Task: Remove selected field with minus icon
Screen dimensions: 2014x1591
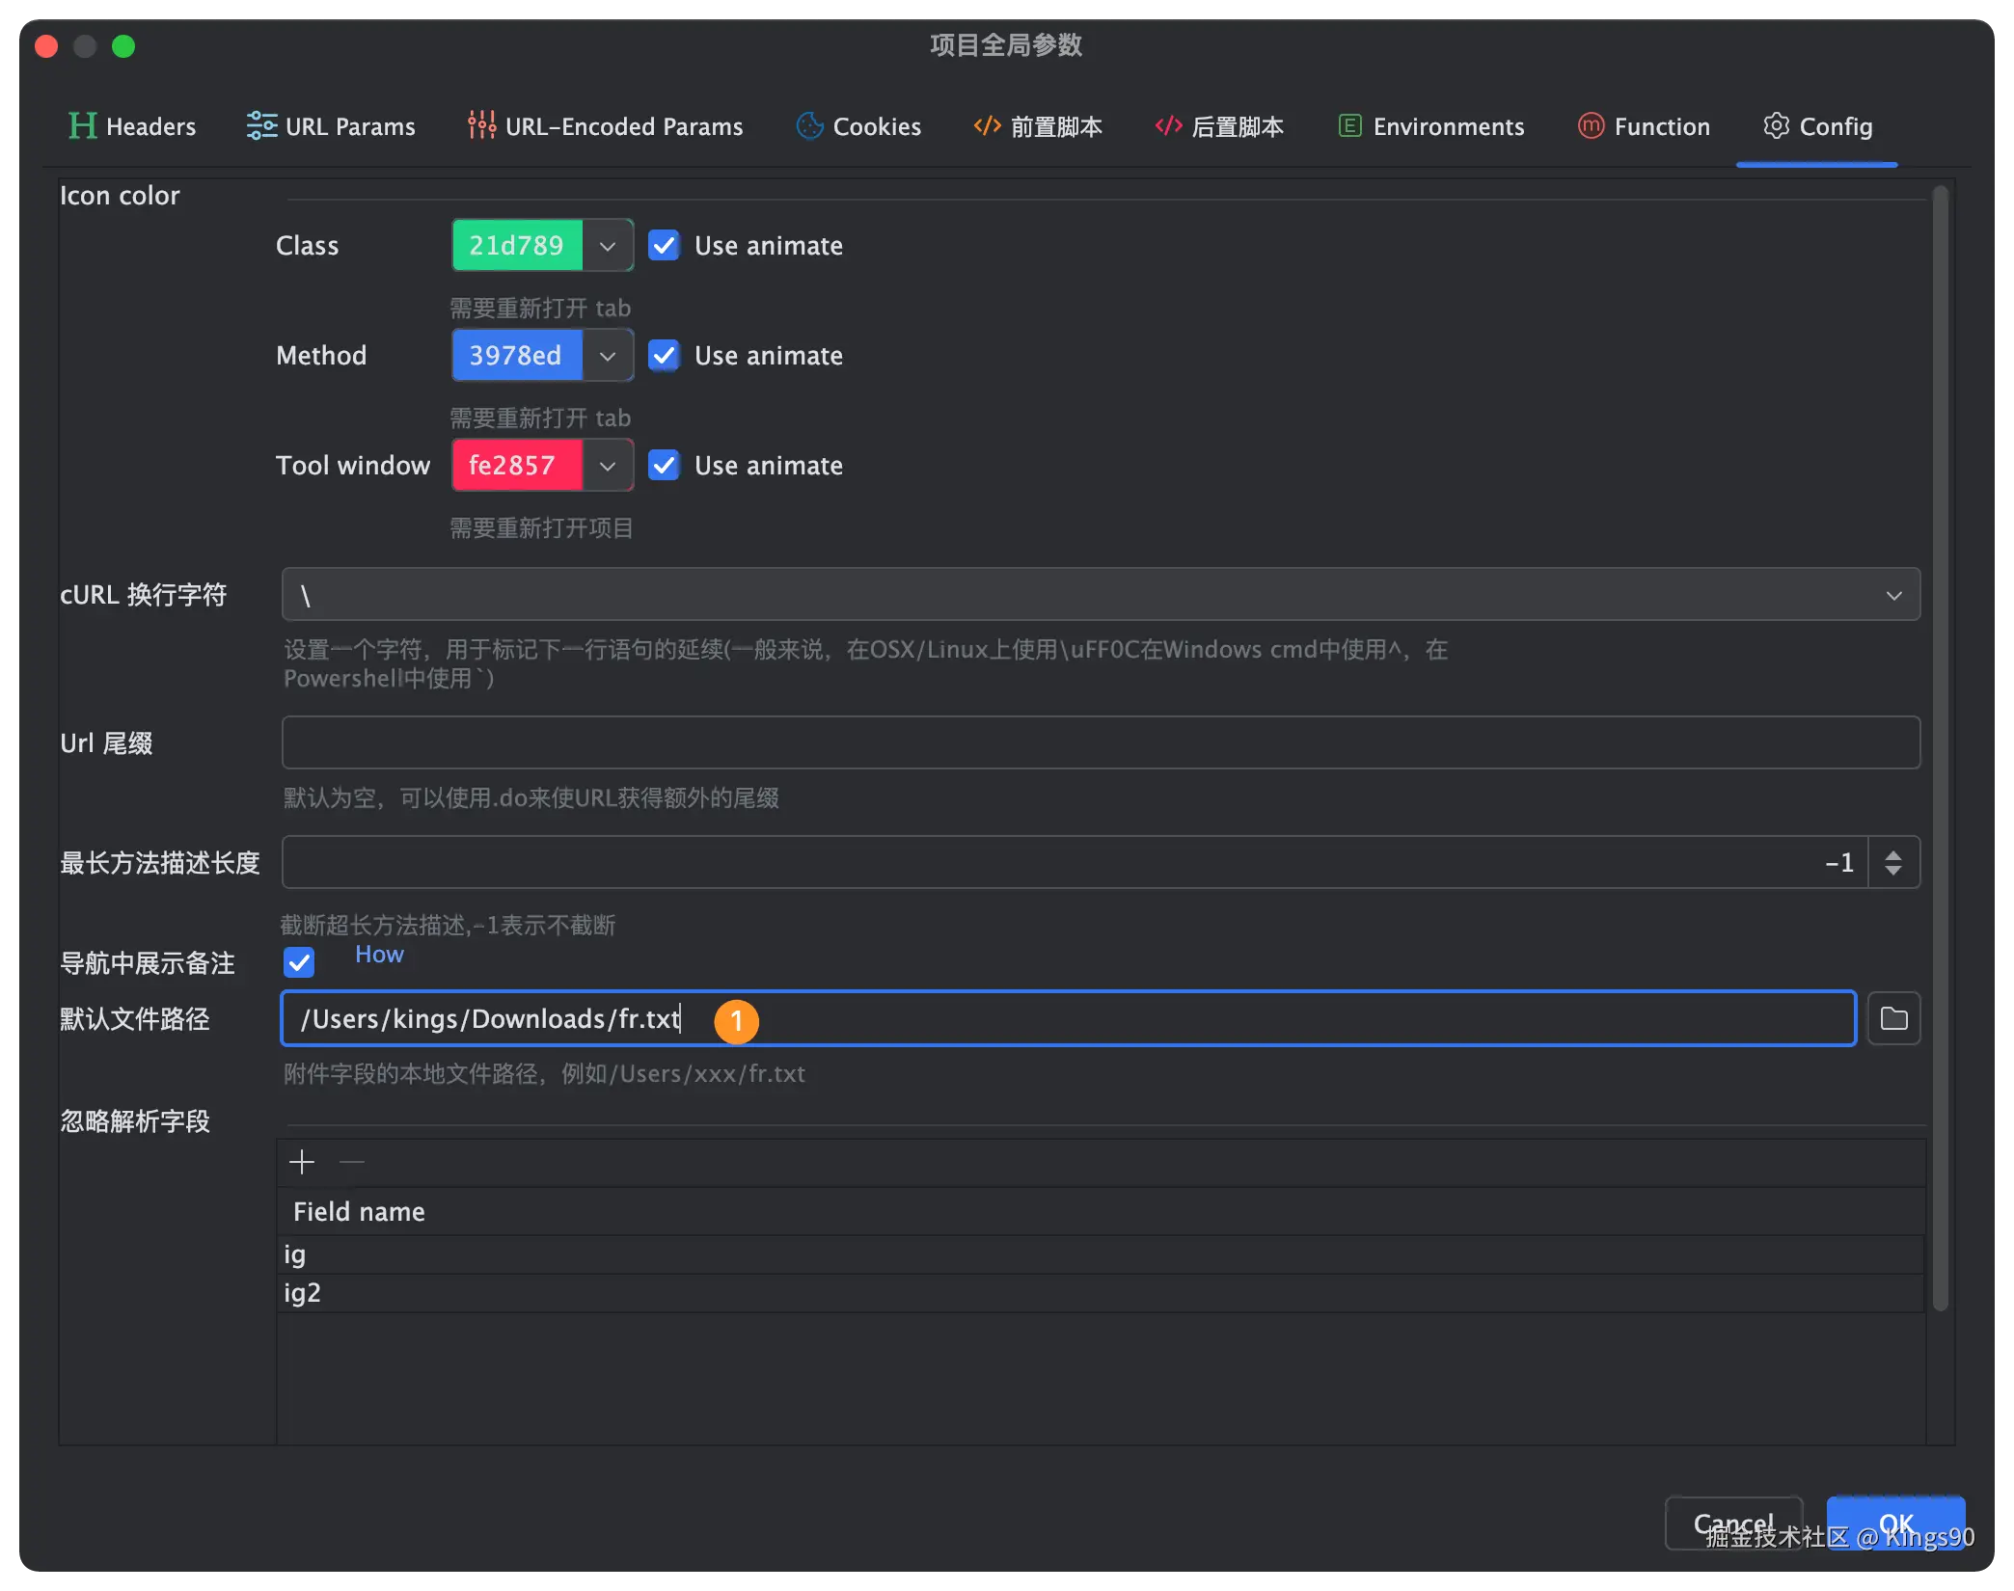Action: (352, 1161)
